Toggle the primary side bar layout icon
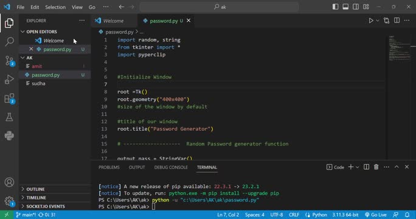Screen dimensions: 416x219 pyautogui.click(x=335, y=7)
